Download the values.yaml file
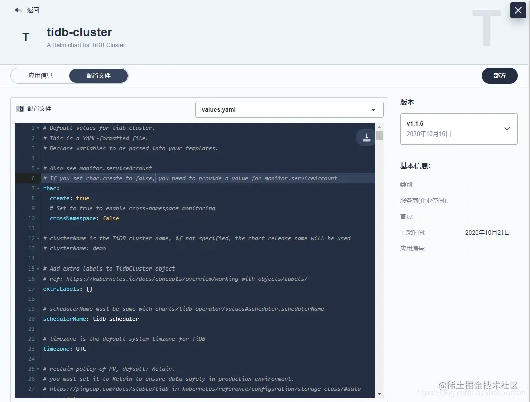Screen dimensions: 530x402 pyautogui.click(x=366, y=138)
